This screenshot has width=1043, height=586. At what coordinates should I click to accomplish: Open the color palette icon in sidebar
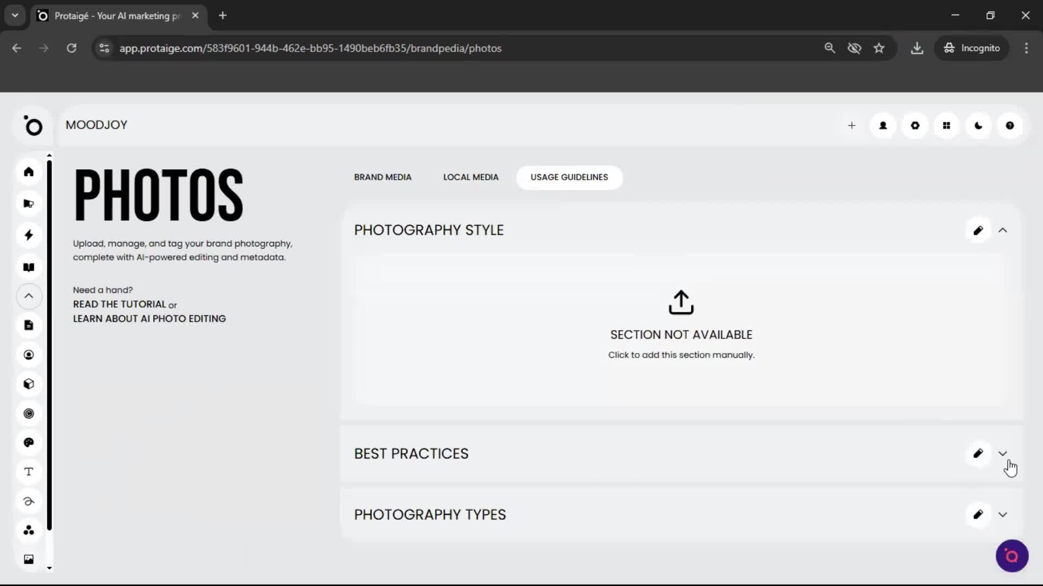(29, 442)
